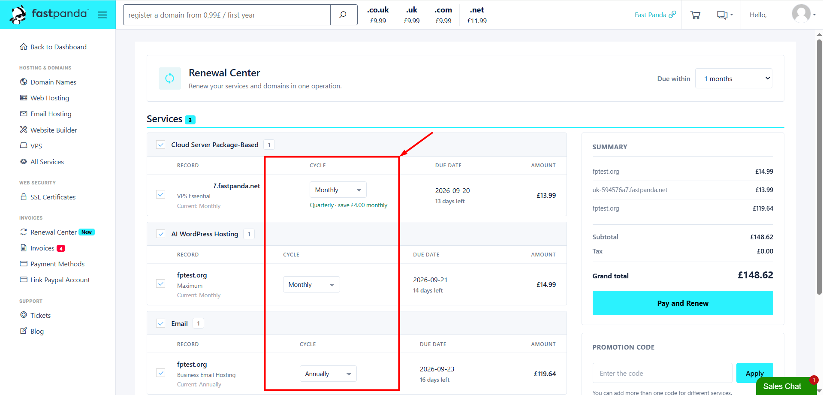823x395 pixels.
Task: Click the Quarterly save £4.00 monthly link
Action: (x=348, y=205)
